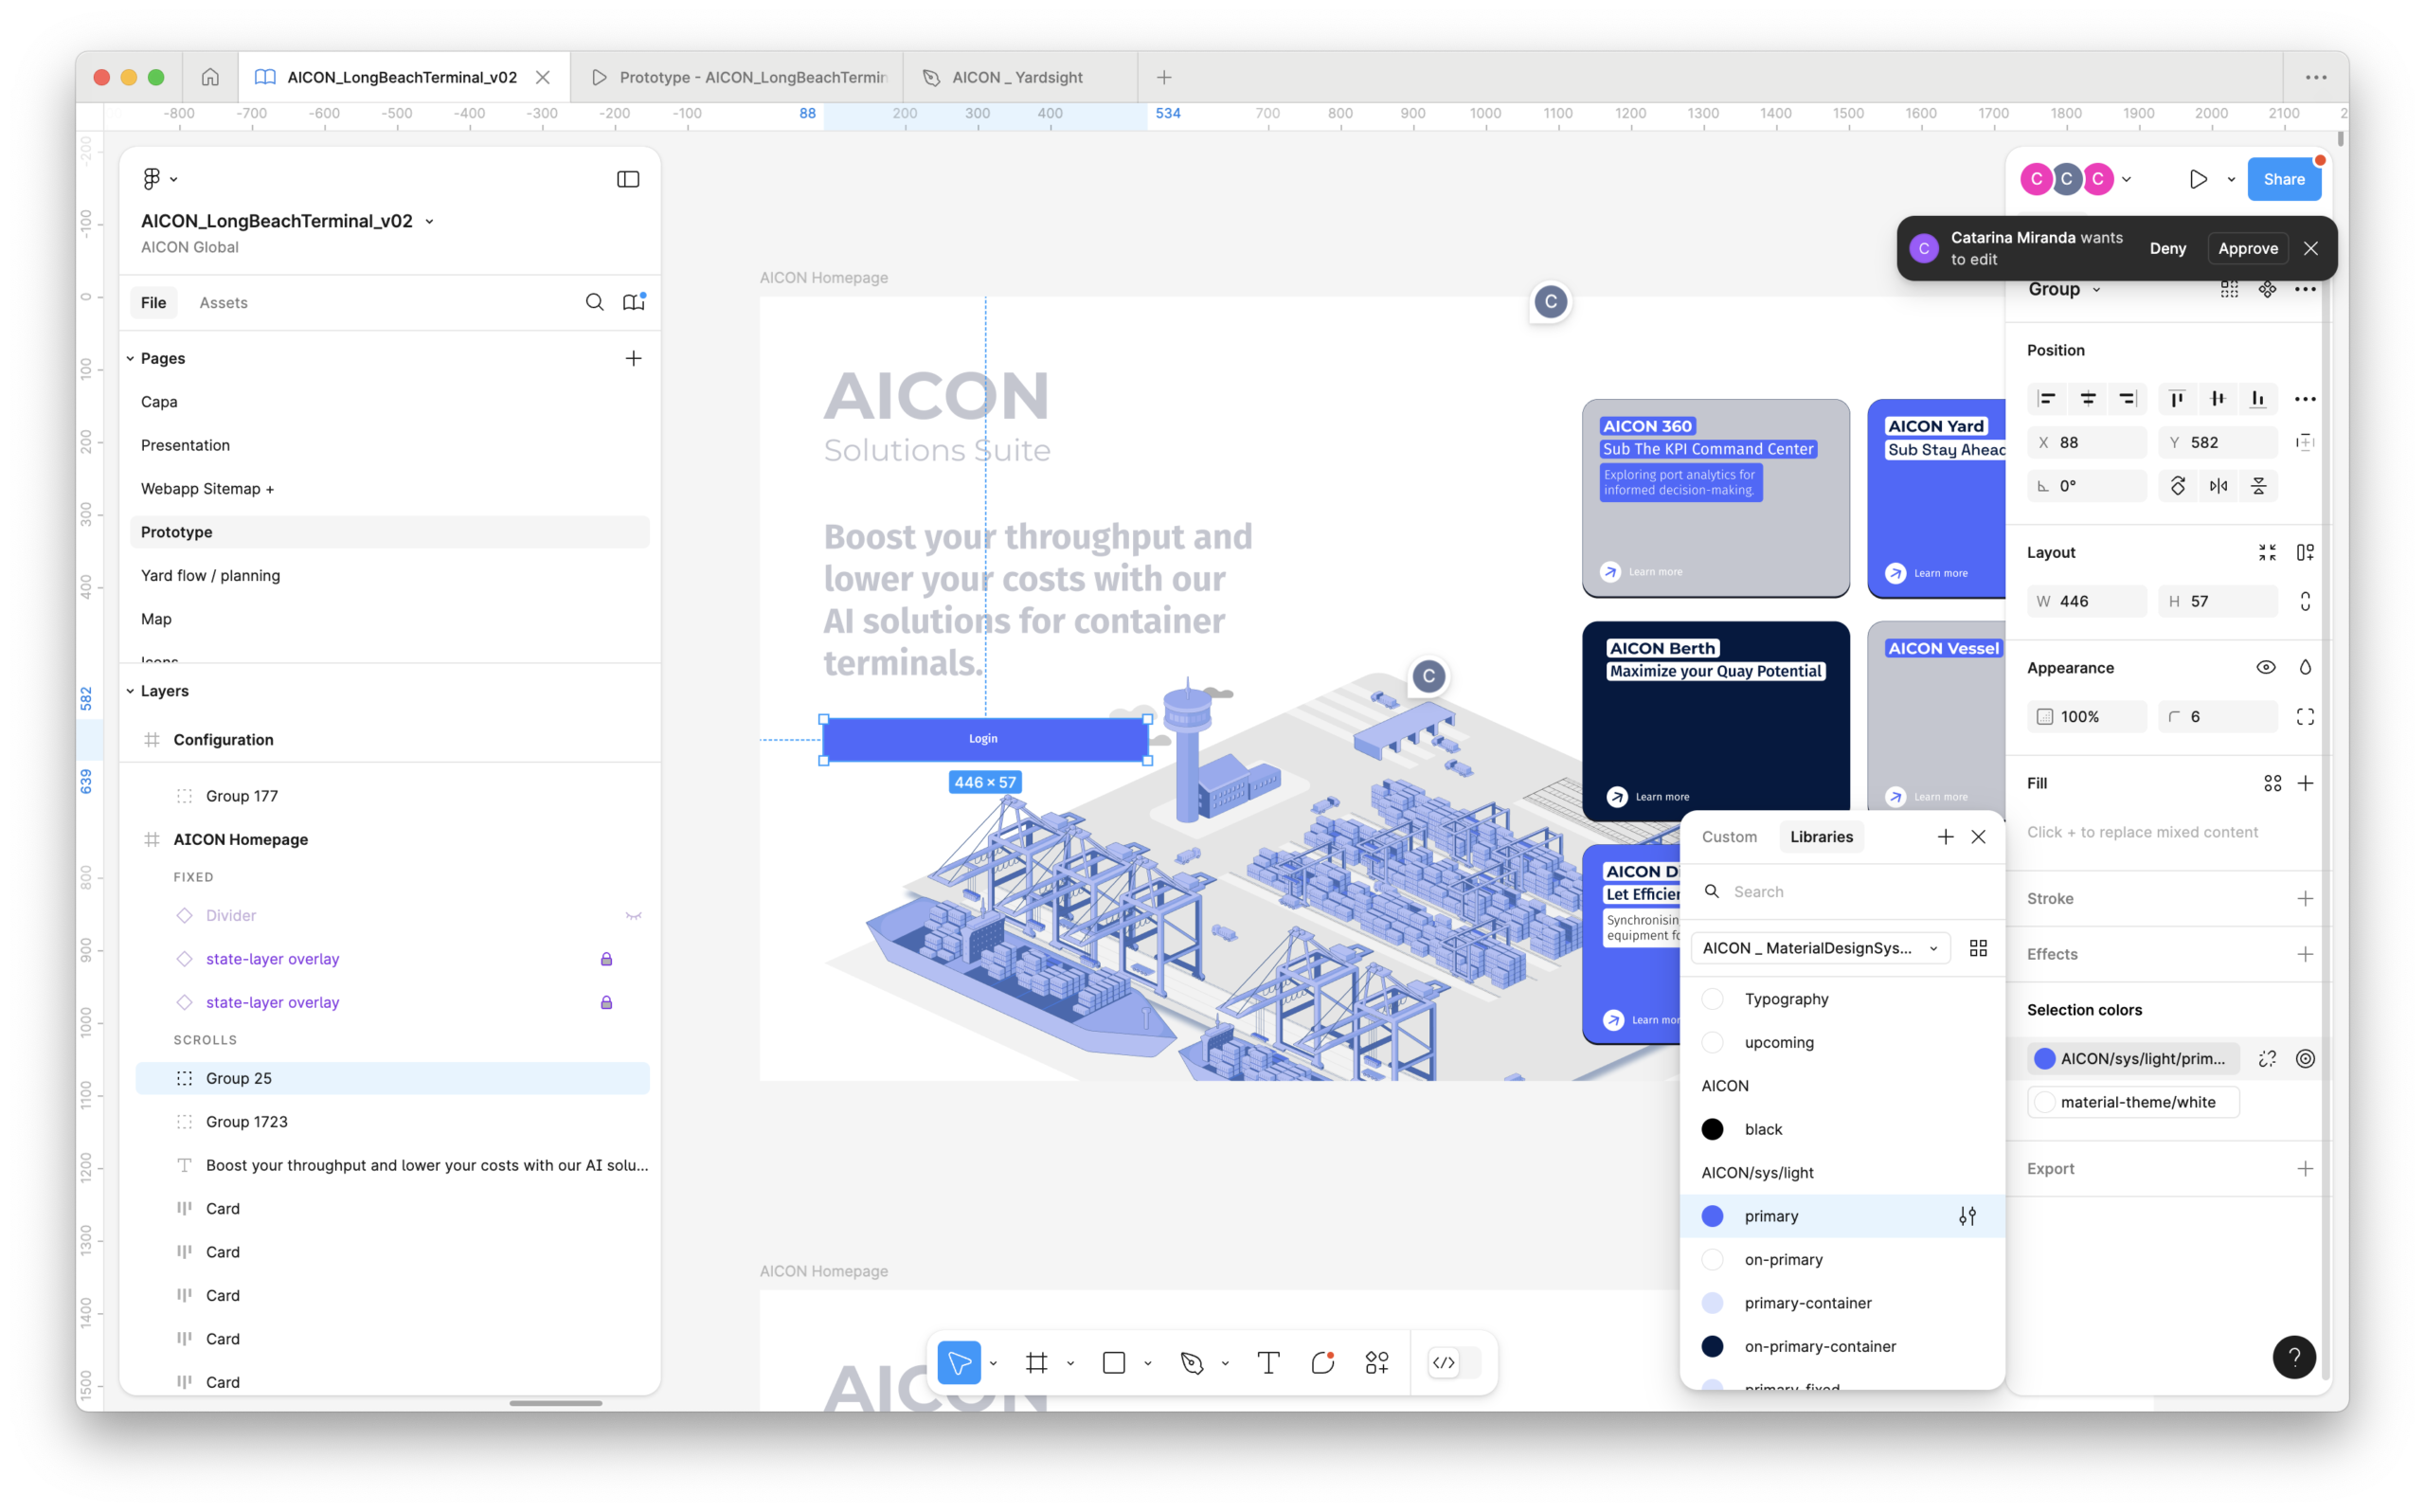2425x1512 pixels.
Task: Select the Frame tool
Action: pos(1036,1362)
